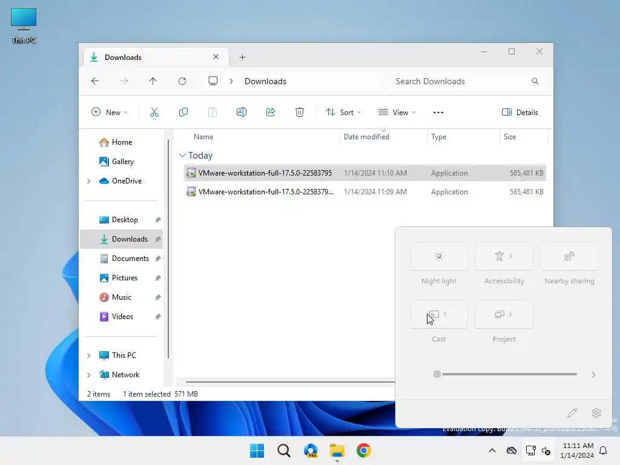Expand Network tree node
Screen dimensions: 620x465
pos(88,375)
